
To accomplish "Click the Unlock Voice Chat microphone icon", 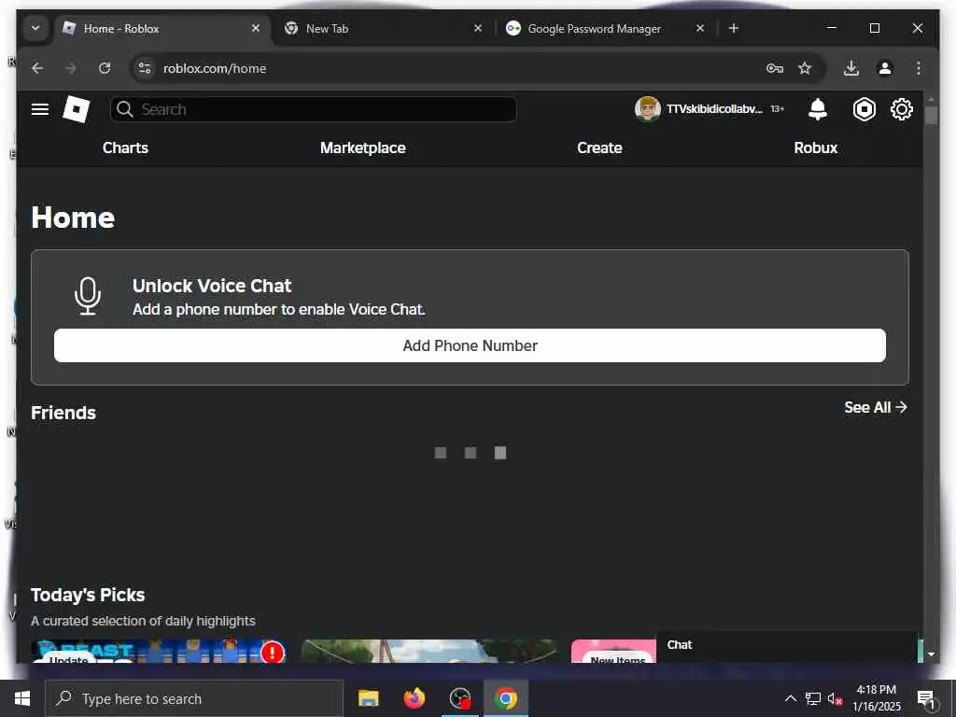I will click(x=88, y=296).
